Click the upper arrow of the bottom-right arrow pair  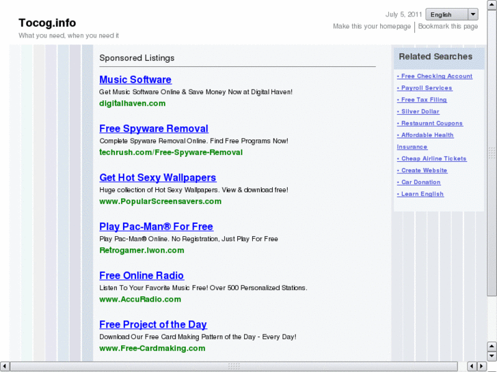[492, 347]
